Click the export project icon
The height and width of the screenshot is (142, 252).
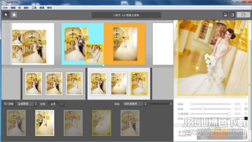244,15
